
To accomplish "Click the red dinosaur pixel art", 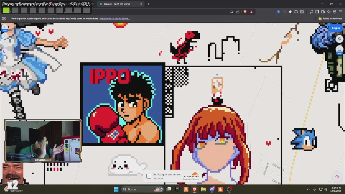I will [x=185, y=47].
